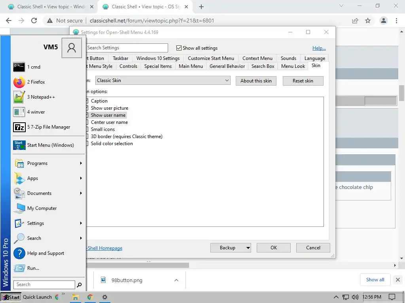Expand the Settings submenu in start menu
This screenshot has width=405, height=303.
[x=81, y=223]
